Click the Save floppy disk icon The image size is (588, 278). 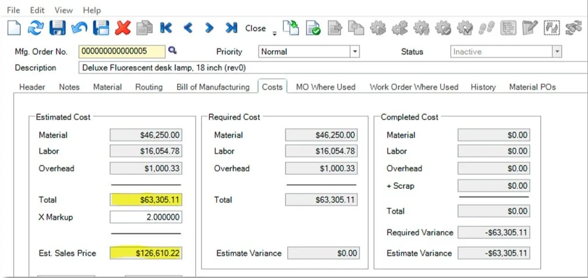[x=57, y=28]
